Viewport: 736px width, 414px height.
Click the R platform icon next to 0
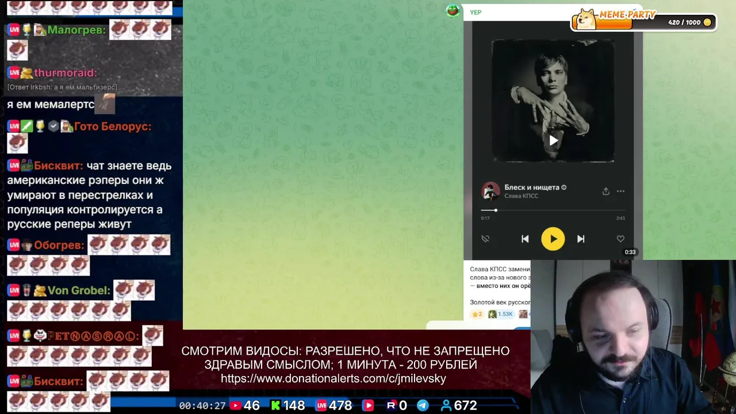tap(391, 405)
